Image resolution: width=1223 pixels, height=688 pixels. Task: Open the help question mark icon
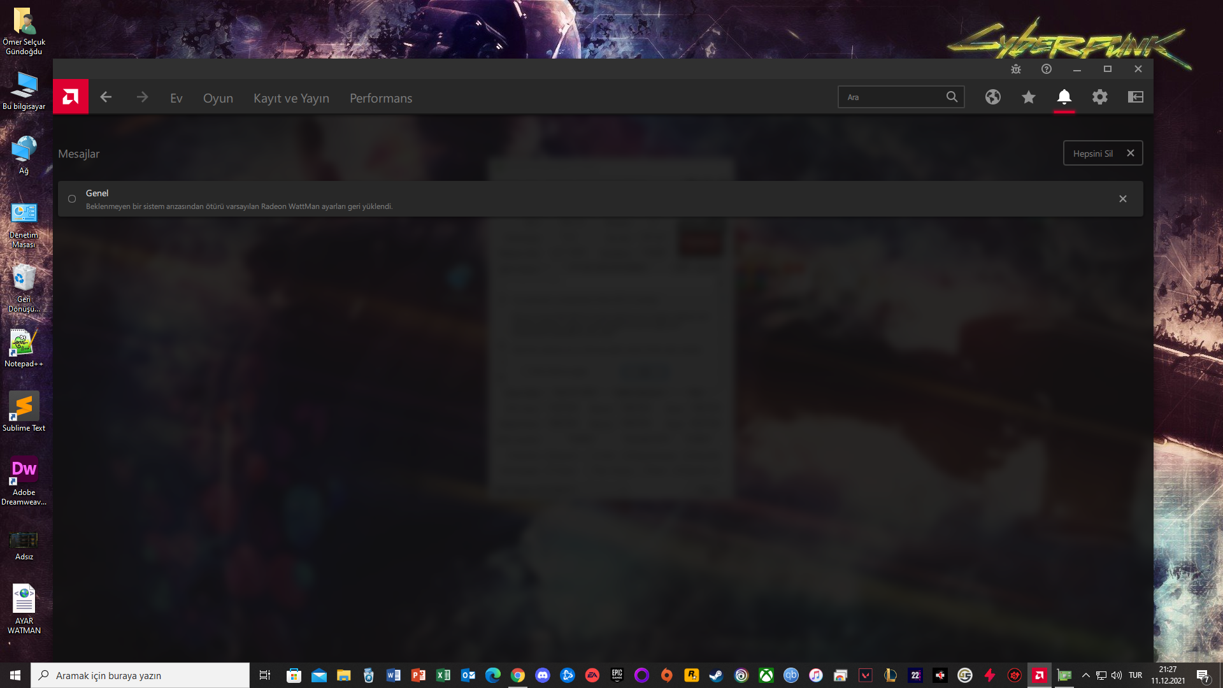pos(1047,69)
